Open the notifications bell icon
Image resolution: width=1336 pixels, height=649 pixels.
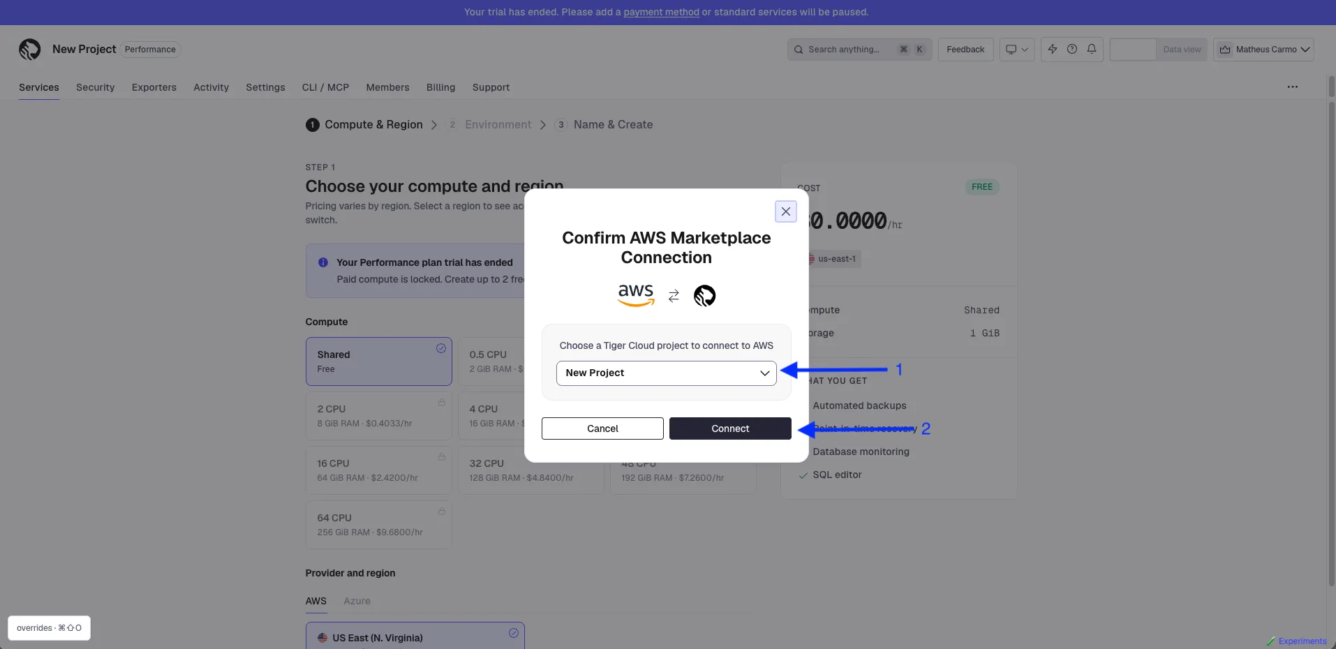click(x=1092, y=49)
